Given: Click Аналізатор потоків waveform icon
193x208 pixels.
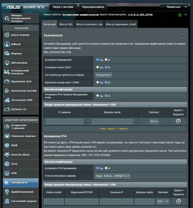Looking at the screenshot, I should pyautogui.click(x=7, y=90).
